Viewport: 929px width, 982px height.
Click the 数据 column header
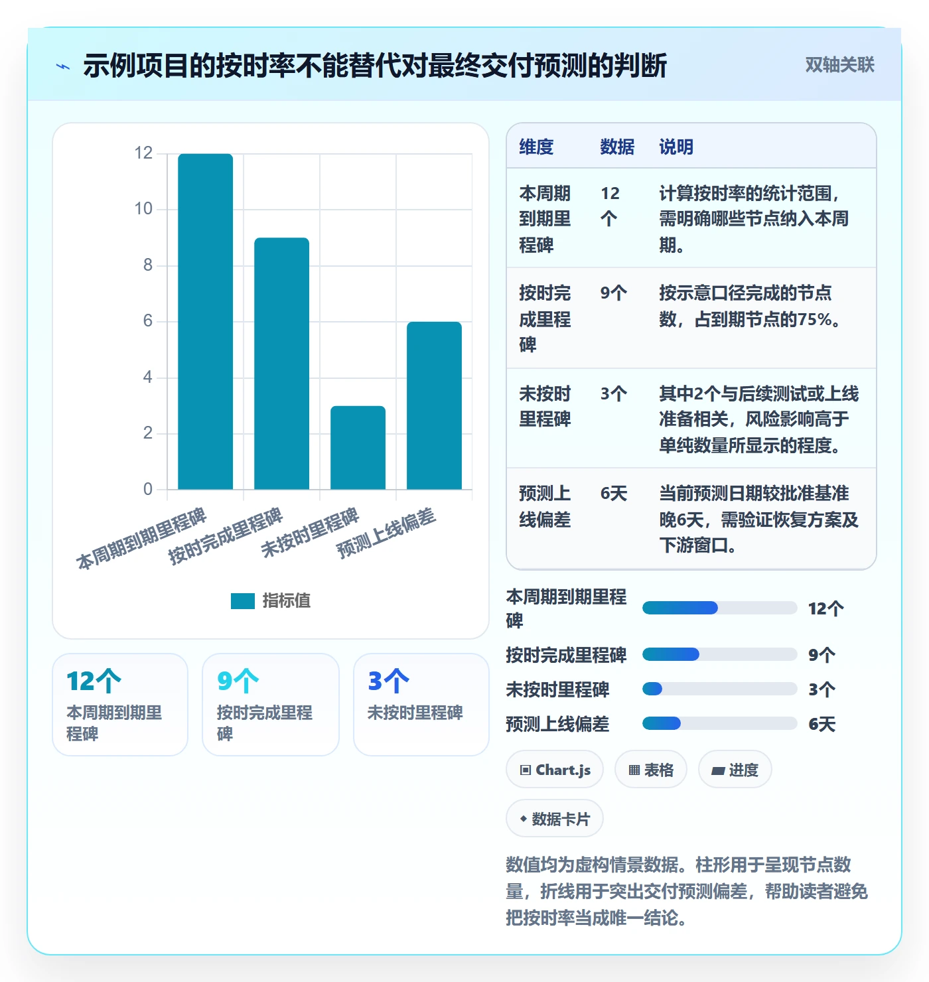(617, 147)
